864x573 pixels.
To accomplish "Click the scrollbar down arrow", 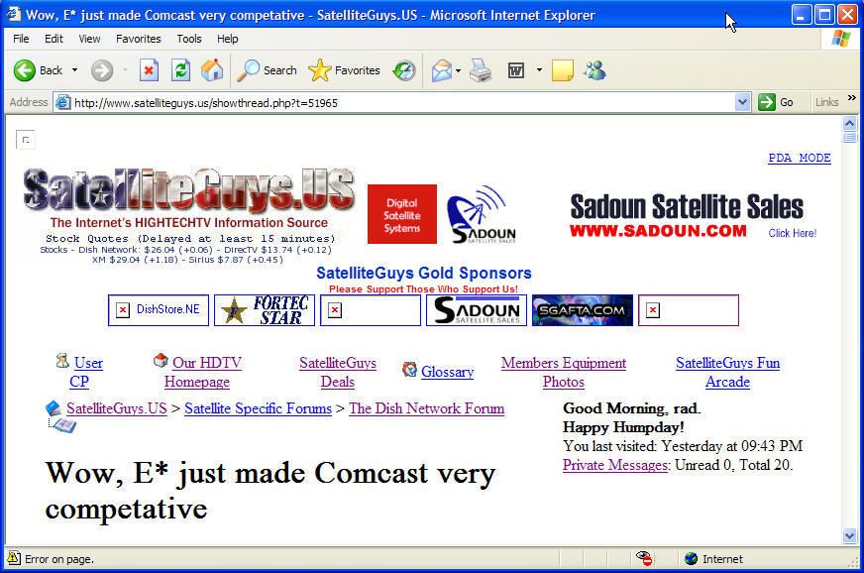I will (x=849, y=535).
